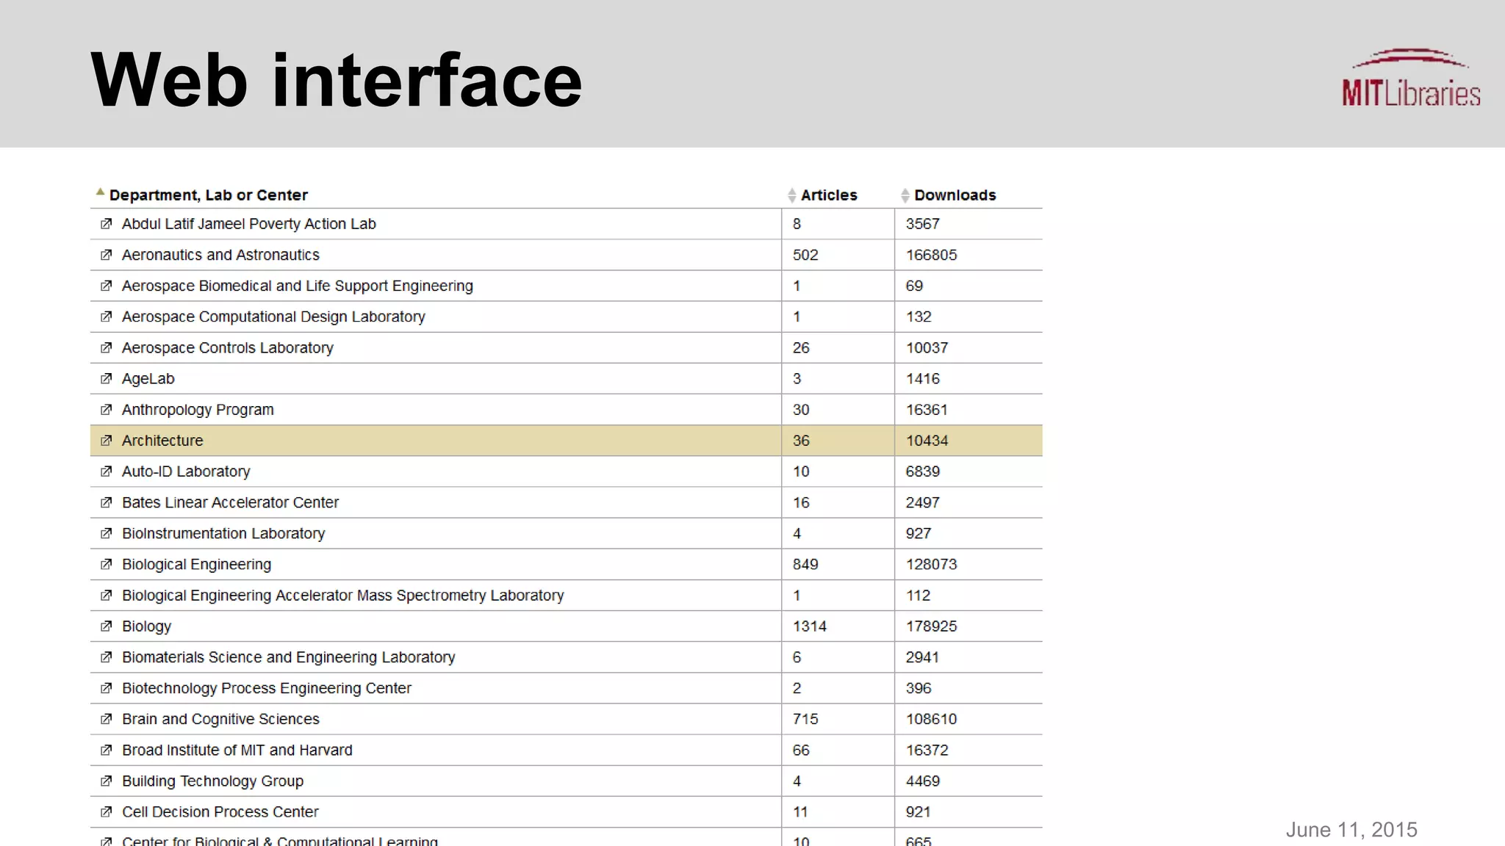Open external link icon for Aerospace Controls Laboratory
Screen dimensions: 1505x846
tap(107, 347)
